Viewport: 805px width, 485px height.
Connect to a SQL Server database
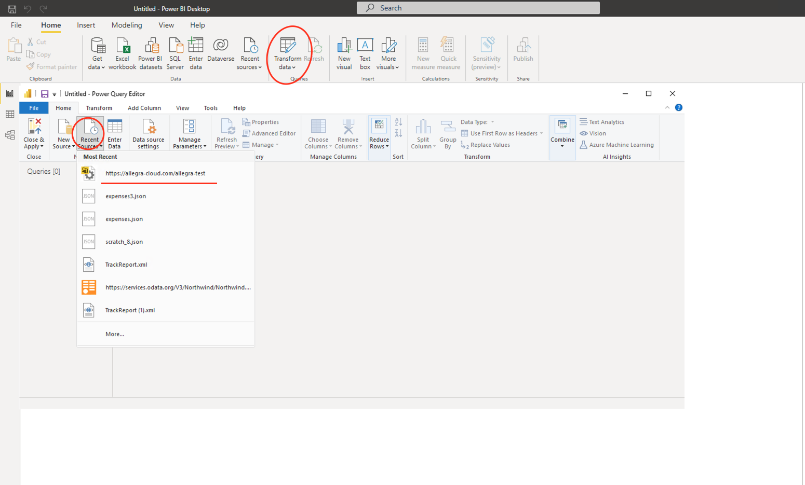point(175,52)
